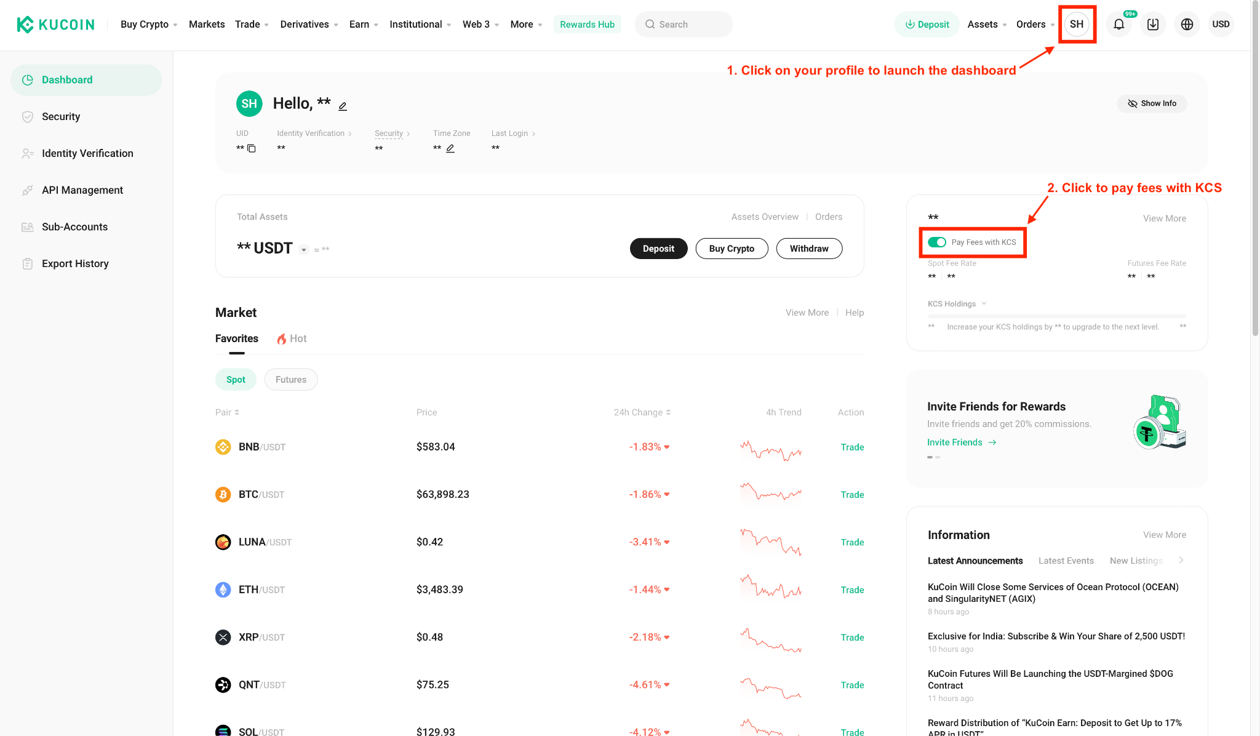
Task: Click the Identity Verification sidebar icon
Action: (28, 153)
